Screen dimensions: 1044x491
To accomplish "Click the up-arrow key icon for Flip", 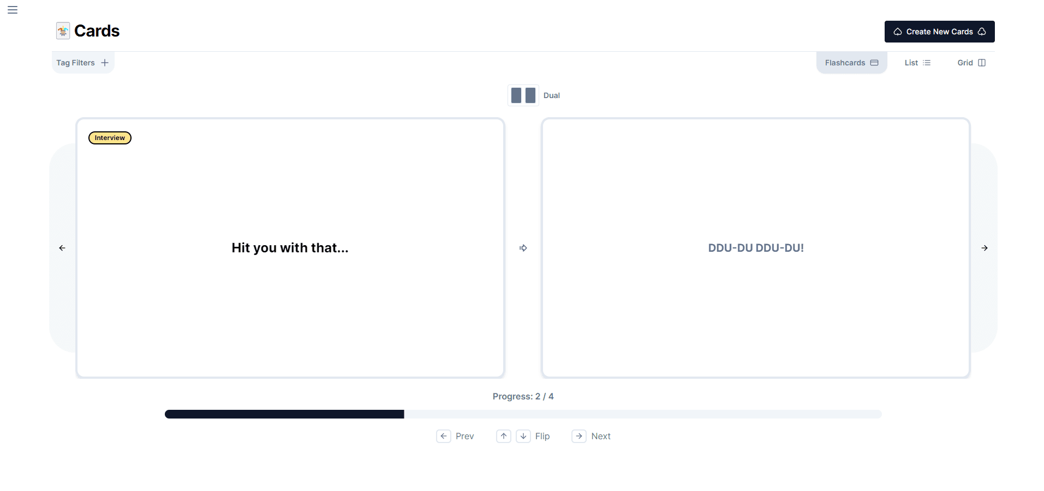I will pyautogui.click(x=504, y=436).
